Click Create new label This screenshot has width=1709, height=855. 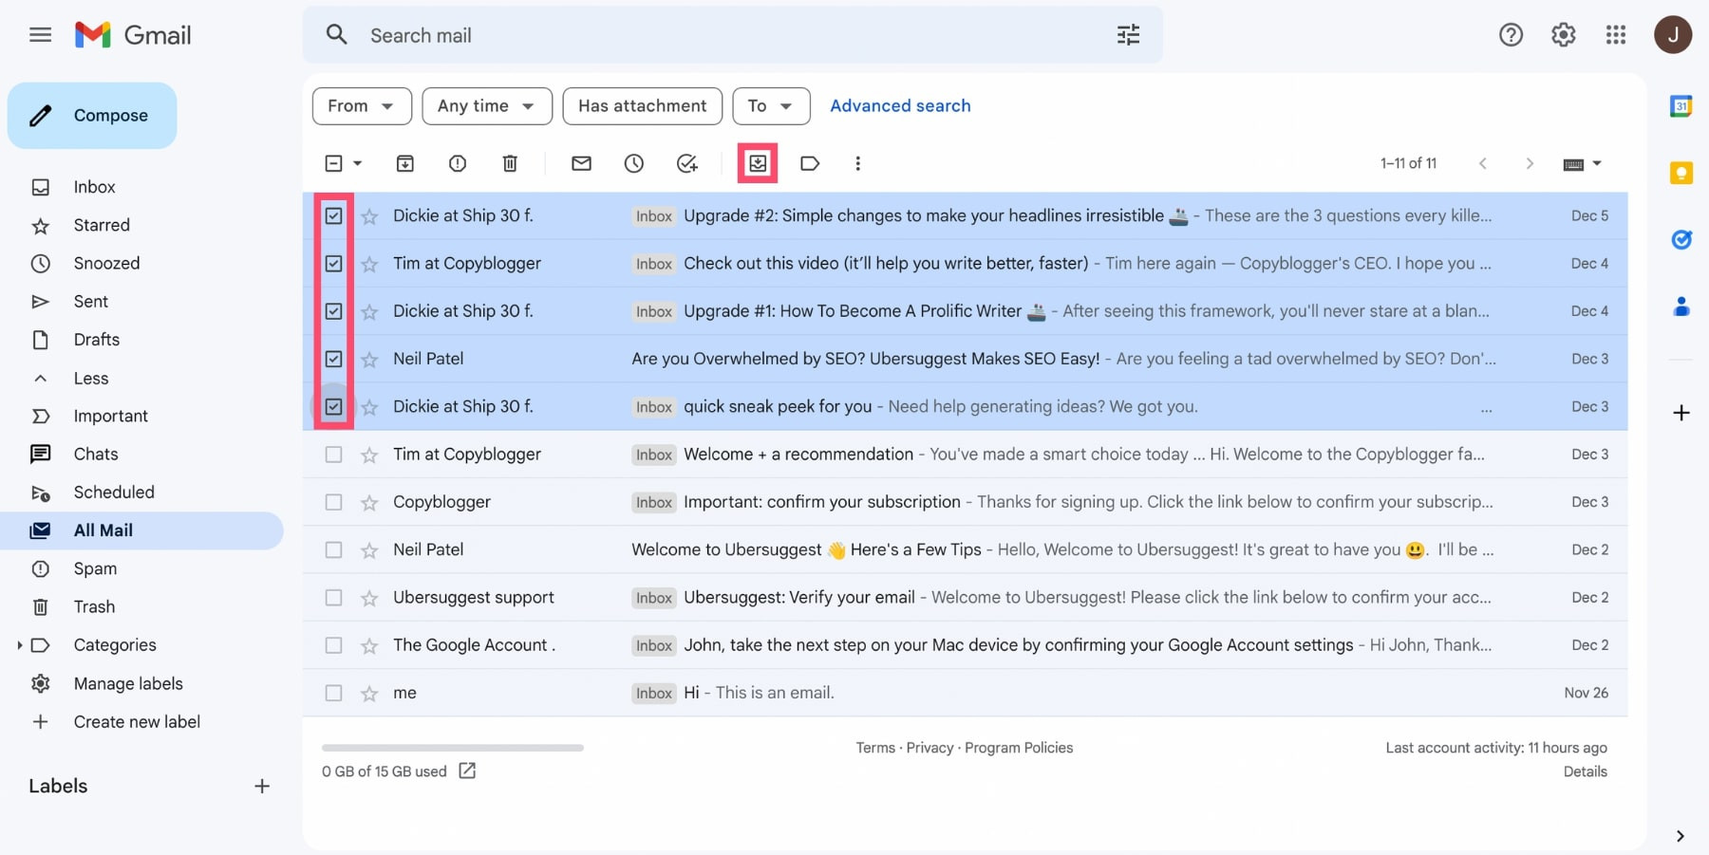[x=137, y=721]
